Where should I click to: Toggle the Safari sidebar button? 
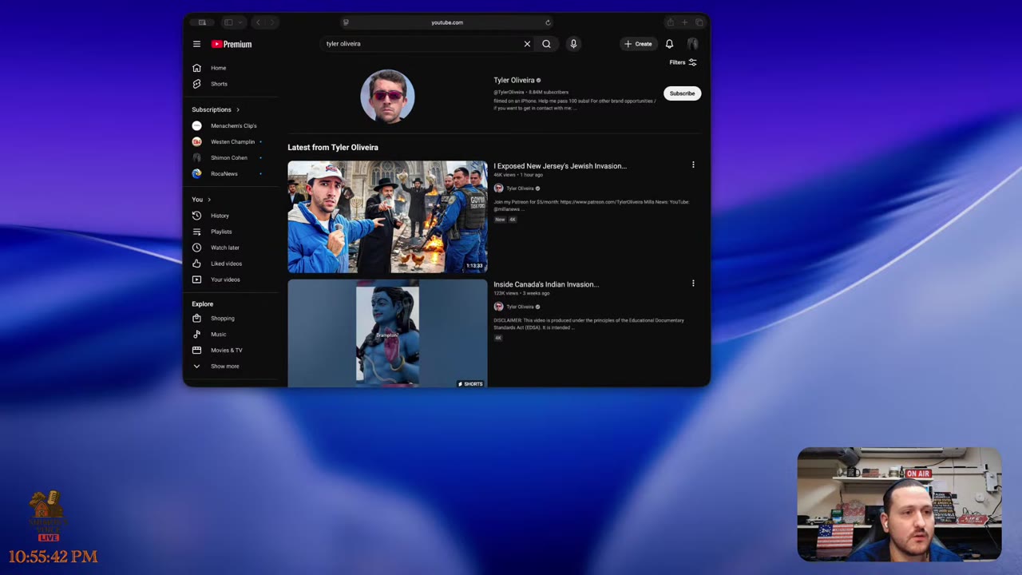pos(228,22)
